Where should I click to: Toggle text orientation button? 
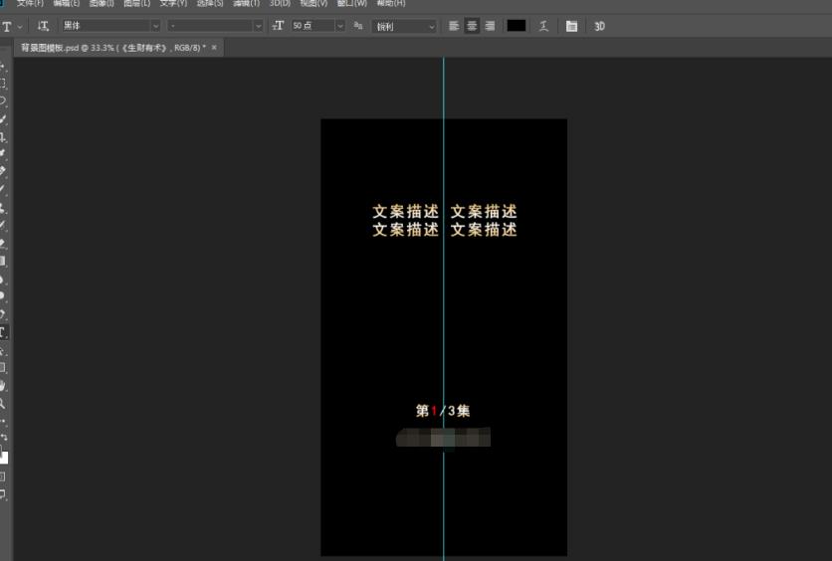[x=43, y=26]
